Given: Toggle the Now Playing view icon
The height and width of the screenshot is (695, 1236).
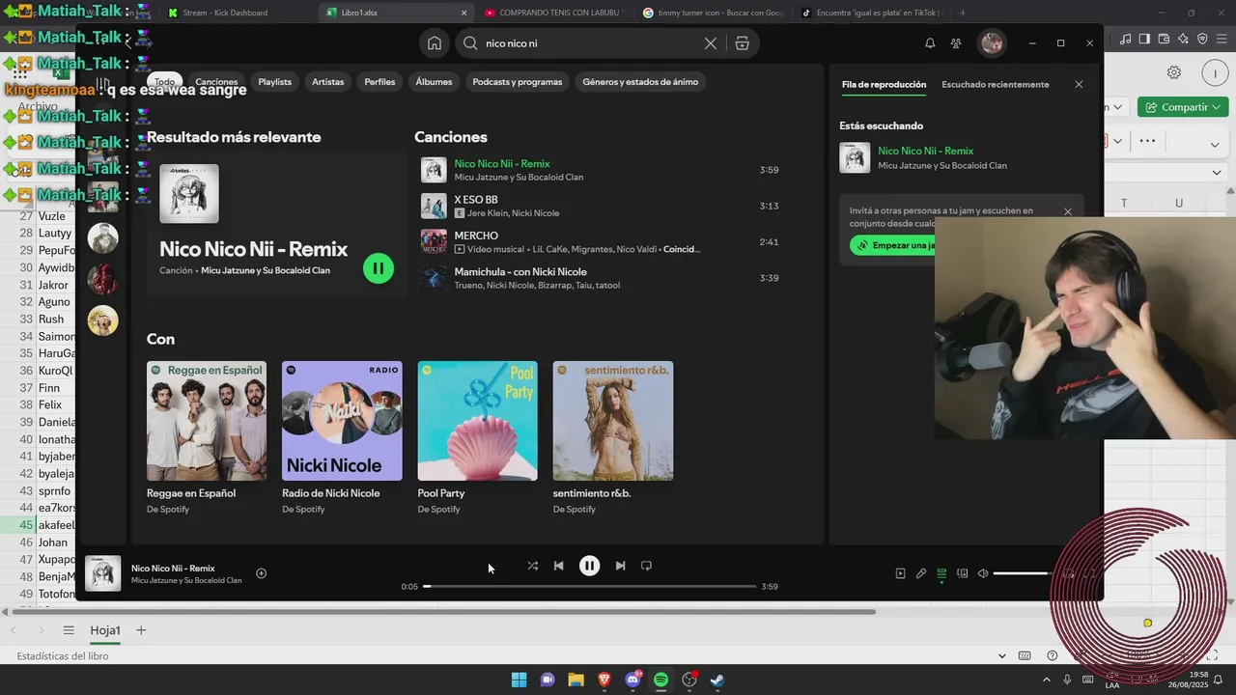Looking at the screenshot, I should click(900, 573).
